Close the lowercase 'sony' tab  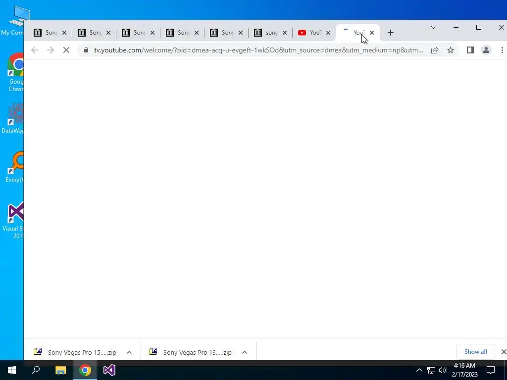[285, 33]
